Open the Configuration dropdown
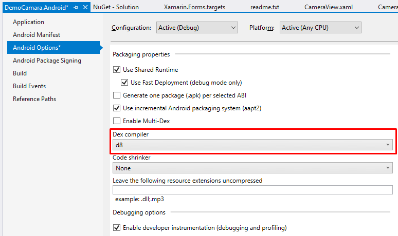Image resolution: width=398 pixels, height=236 pixels. click(197, 28)
